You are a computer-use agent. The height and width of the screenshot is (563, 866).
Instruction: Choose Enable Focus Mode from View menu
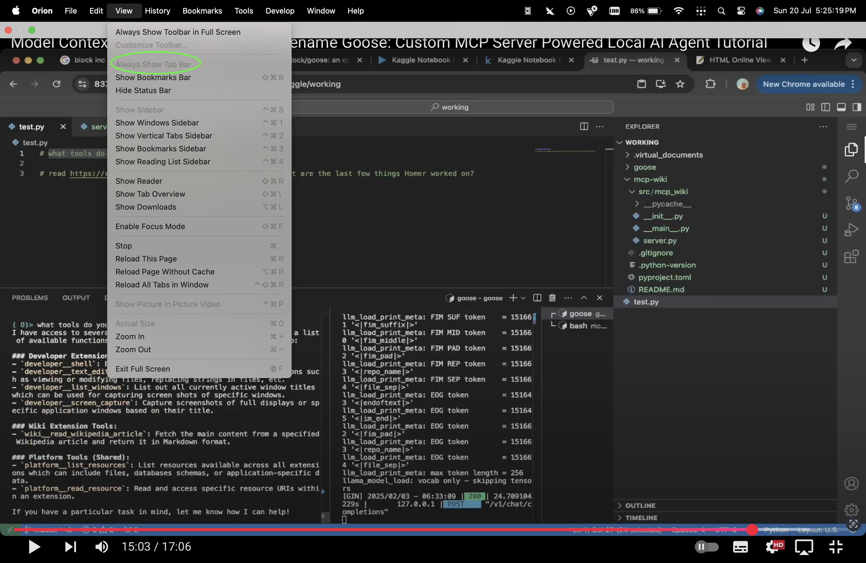[150, 226]
